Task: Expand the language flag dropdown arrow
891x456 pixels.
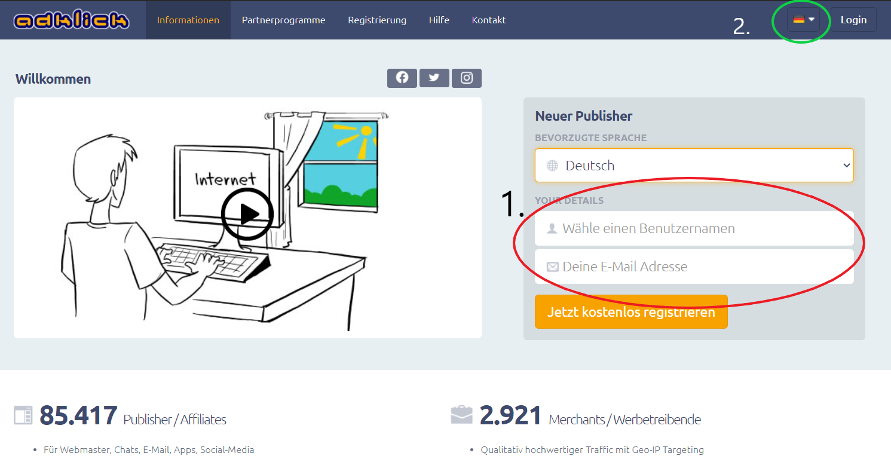Action: 812,20
